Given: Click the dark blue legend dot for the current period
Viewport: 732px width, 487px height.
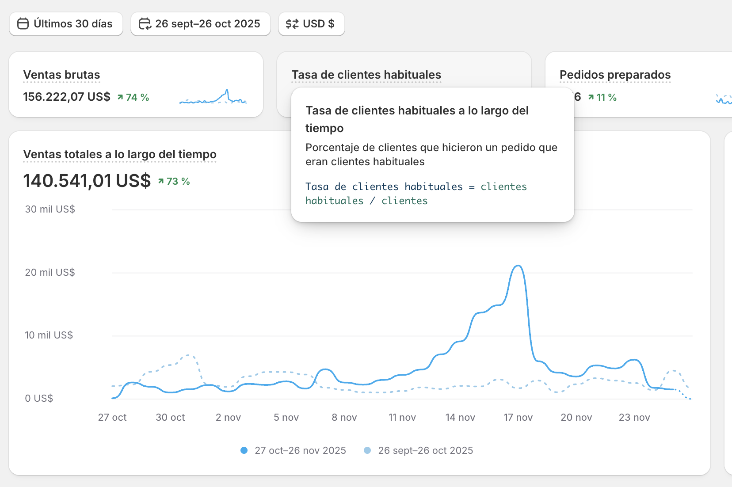Looking at the screenshot, I should coord(244,450).
